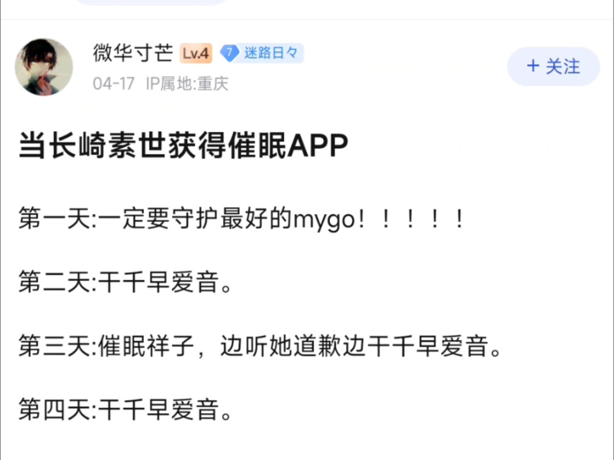The height and width of the screenshot is (460, 614).
Task: Click the word APP in the title
Action: 318,146
